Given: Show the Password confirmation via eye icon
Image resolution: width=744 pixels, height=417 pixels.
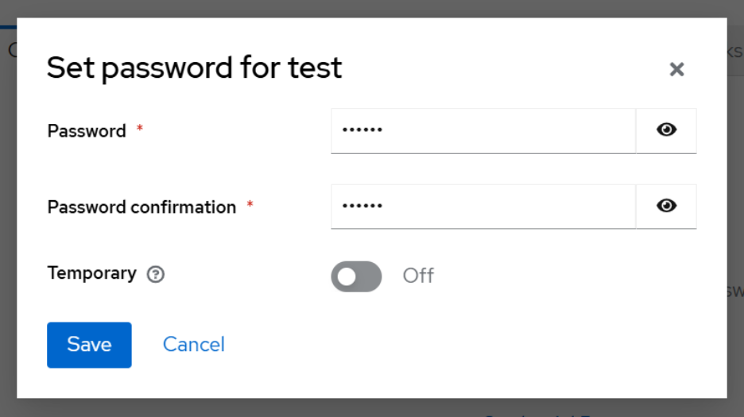Looking at the screenshot, I should 666,207.
